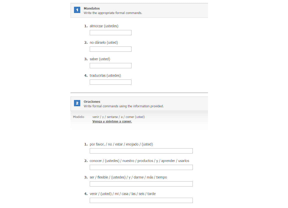The width and height of the screenshot is (288, 208).
Task: Activate the venir / mi / casa input box
Action: tap(141, 200)
